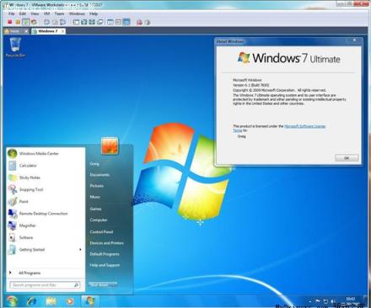The width and height of the screenshot is (371, 308).
Task: Click the red Power Off toolbar icon
Action: tap(10, 22)
